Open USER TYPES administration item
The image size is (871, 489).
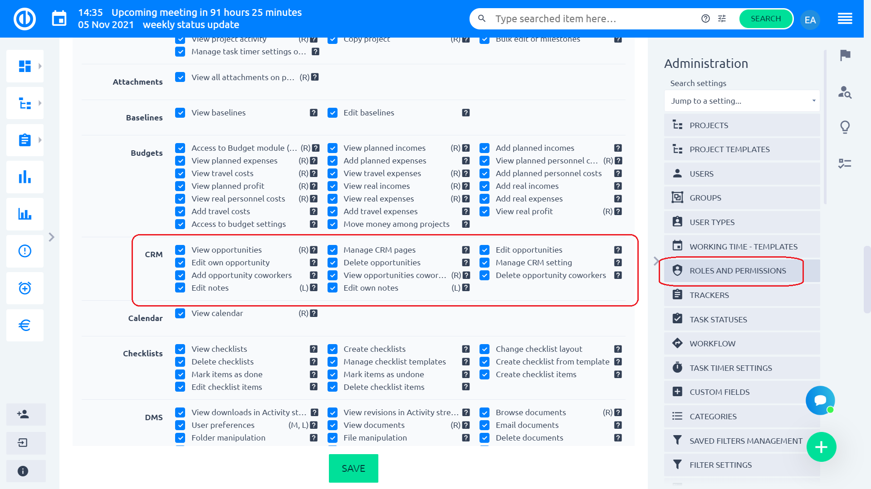click(x=742, y=222)
